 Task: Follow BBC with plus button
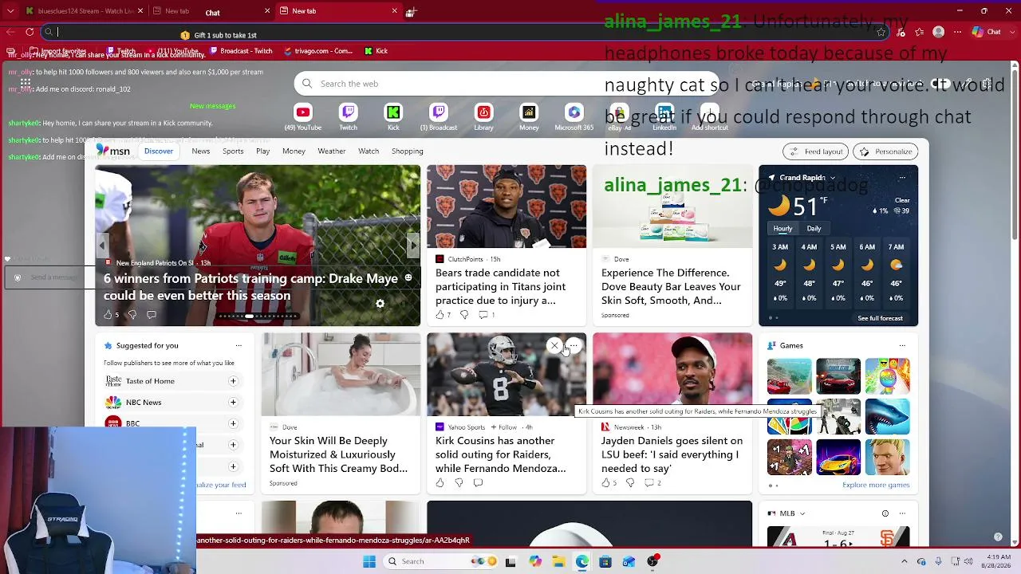pyautogui.click(x=233, y=423)
